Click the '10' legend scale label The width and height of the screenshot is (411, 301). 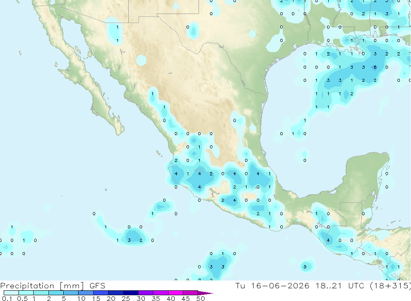click(x=81, y=299)
